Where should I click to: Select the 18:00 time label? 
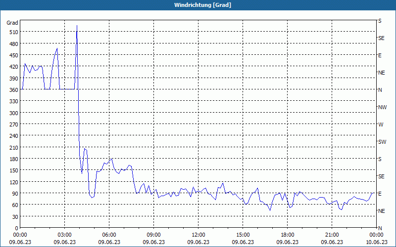coord(288,235)
